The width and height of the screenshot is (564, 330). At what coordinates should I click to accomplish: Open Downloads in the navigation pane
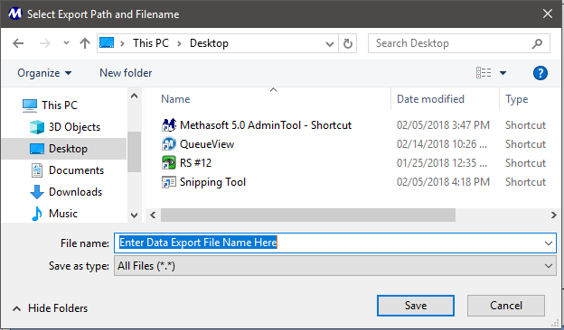click(76, 192)
